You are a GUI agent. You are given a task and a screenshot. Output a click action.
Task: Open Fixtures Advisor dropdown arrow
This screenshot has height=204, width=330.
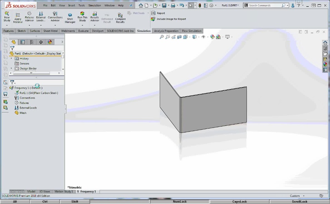(x=29, y=25)
